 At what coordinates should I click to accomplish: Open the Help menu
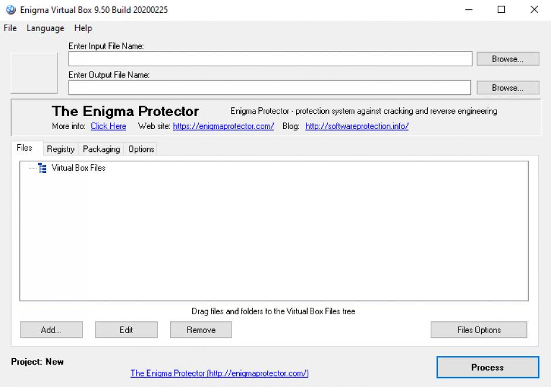(83, 28)
